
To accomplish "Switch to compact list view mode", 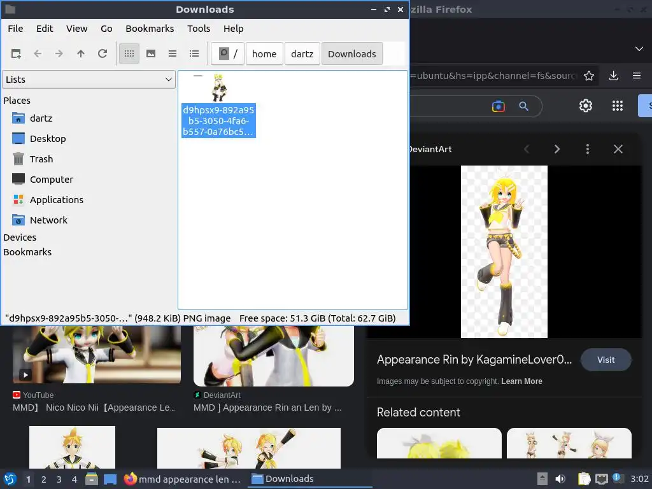I will (x=173, y=53).
